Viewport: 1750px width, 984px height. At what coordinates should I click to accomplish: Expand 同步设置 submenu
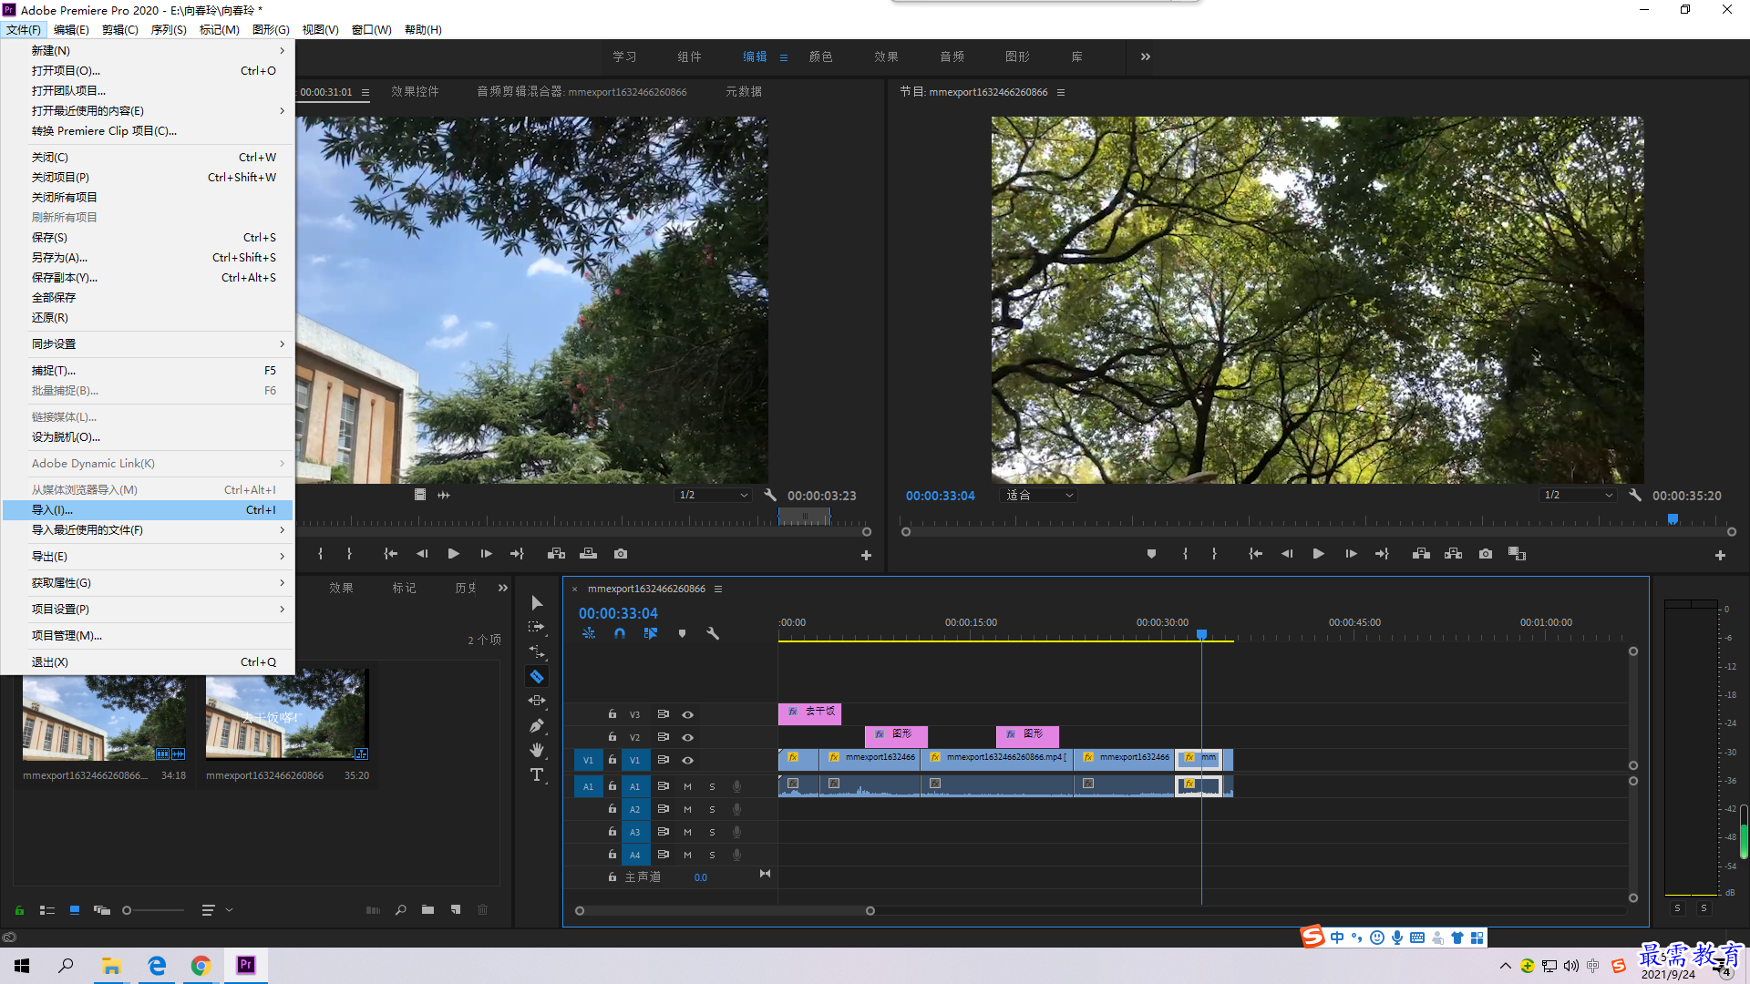pos(147,343)
